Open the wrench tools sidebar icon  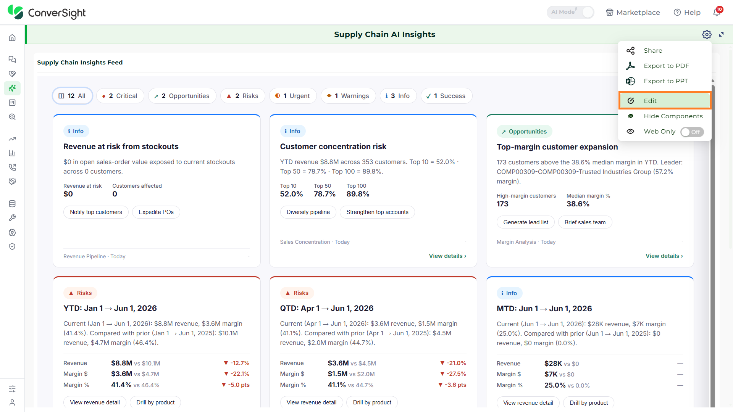click(12, 218)
